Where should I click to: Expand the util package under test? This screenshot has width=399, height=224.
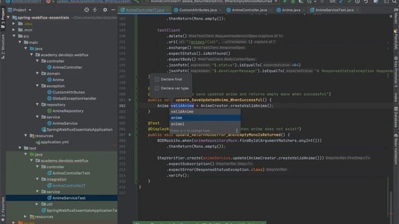click(37, 204)
